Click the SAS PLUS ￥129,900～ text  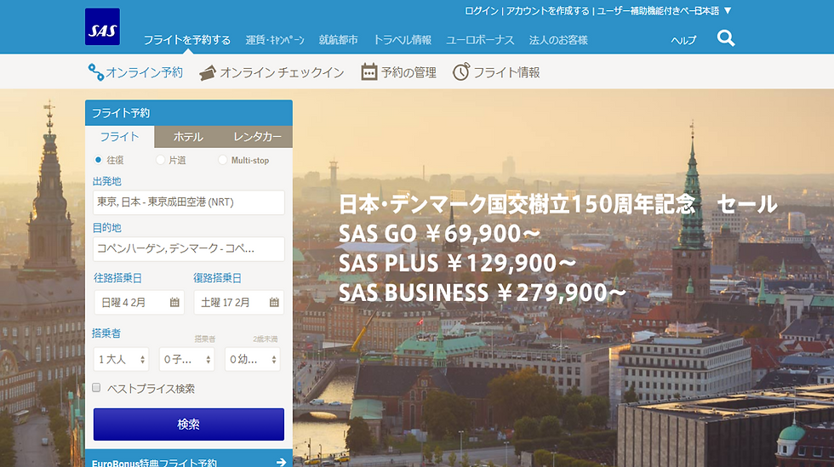coord(458,264)
